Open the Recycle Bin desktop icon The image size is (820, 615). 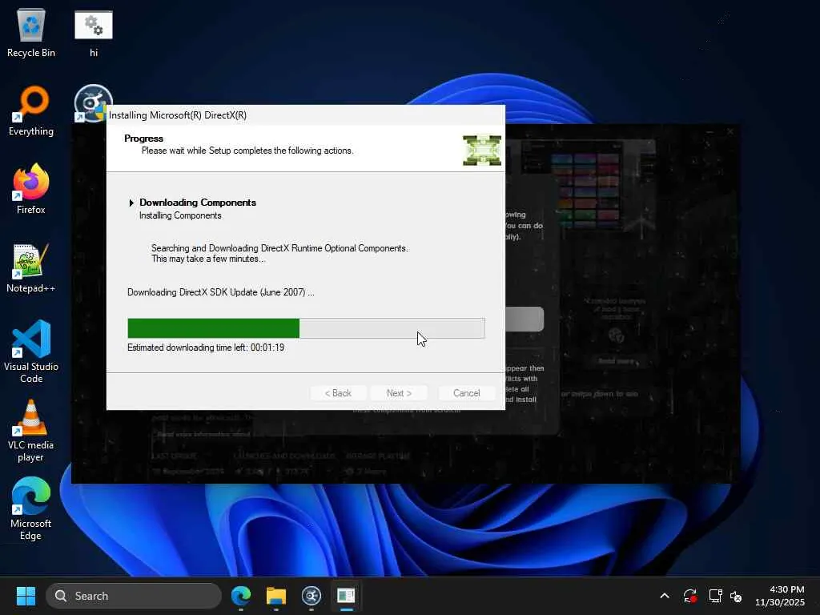tap(31, 32)
